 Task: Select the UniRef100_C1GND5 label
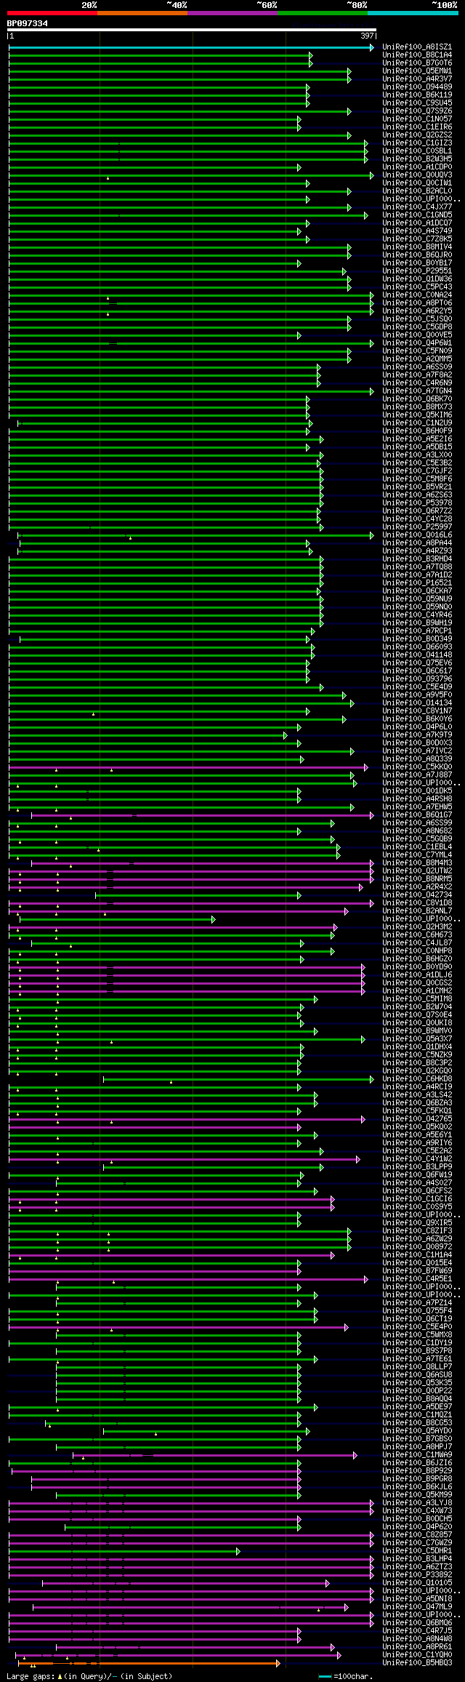click(417, 215)
